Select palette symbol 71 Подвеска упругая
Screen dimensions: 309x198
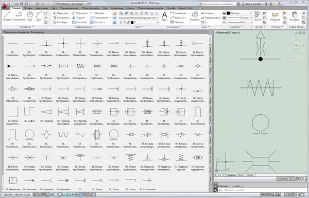pos(181,161)
